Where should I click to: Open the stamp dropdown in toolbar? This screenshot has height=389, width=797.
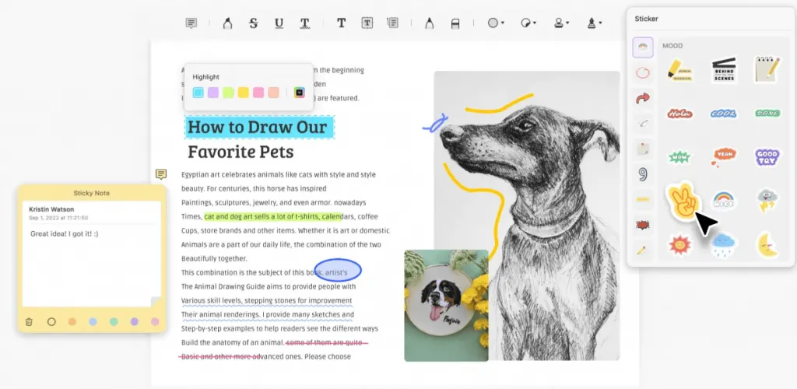[x=561, y=23]
